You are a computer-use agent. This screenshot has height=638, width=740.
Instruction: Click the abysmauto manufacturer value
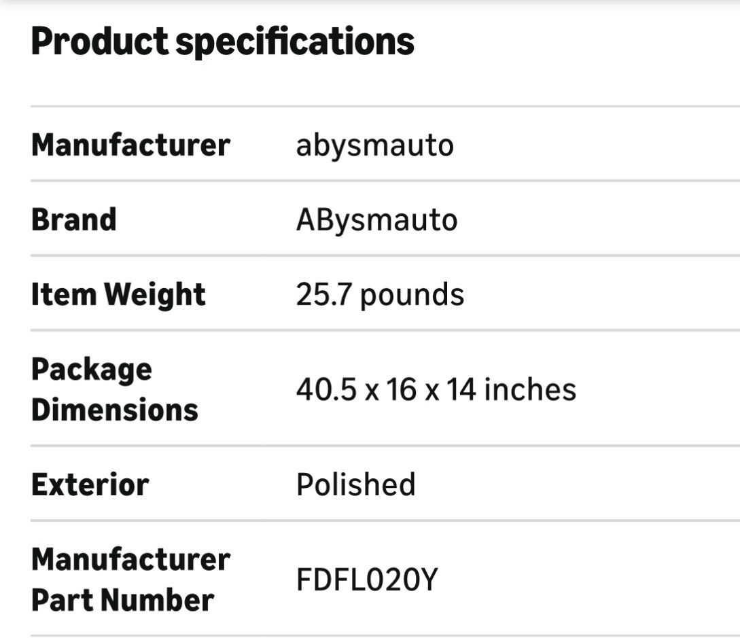[374, 146]
